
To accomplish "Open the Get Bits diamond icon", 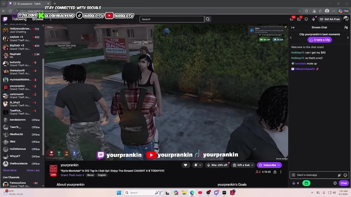I will [x=313, y=19].
